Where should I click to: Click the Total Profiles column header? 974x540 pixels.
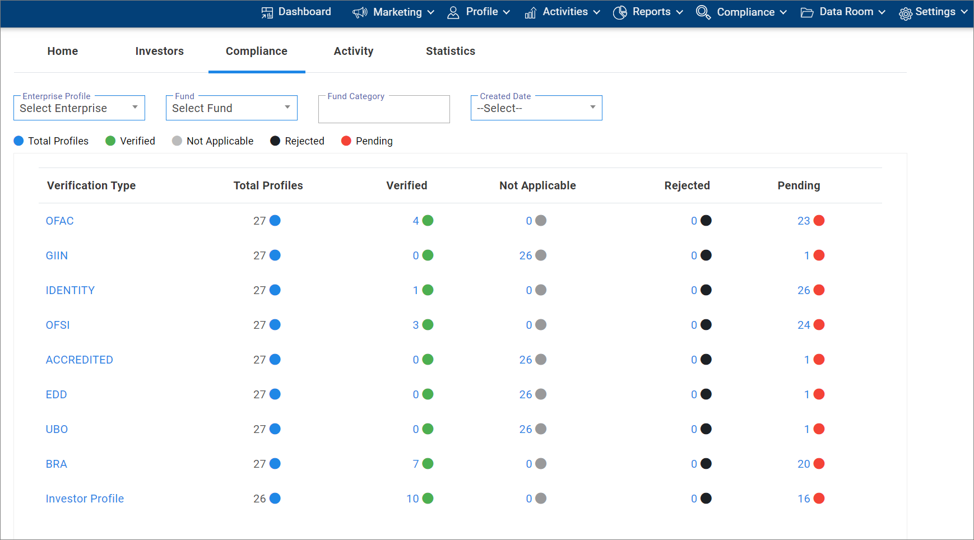268,185
